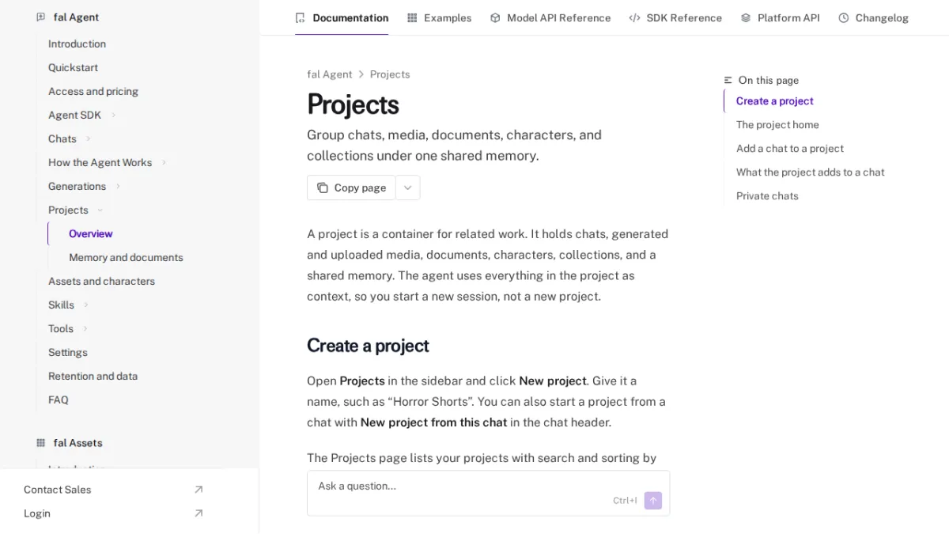
Task: Expand the Generations sidebar chevron
Action: coord(118,186)
